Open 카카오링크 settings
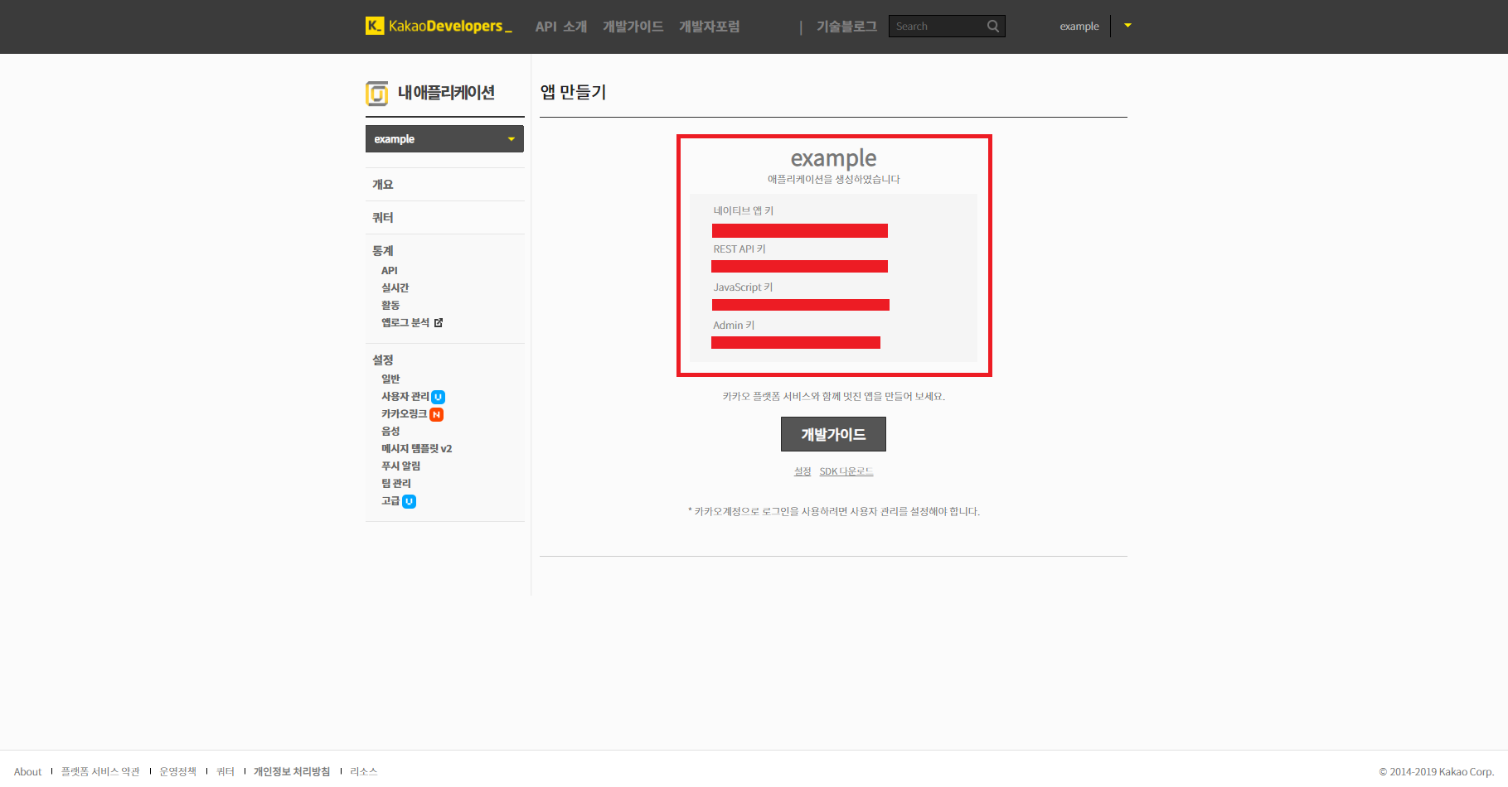The image size is (1508, 787). click(405, 414)
